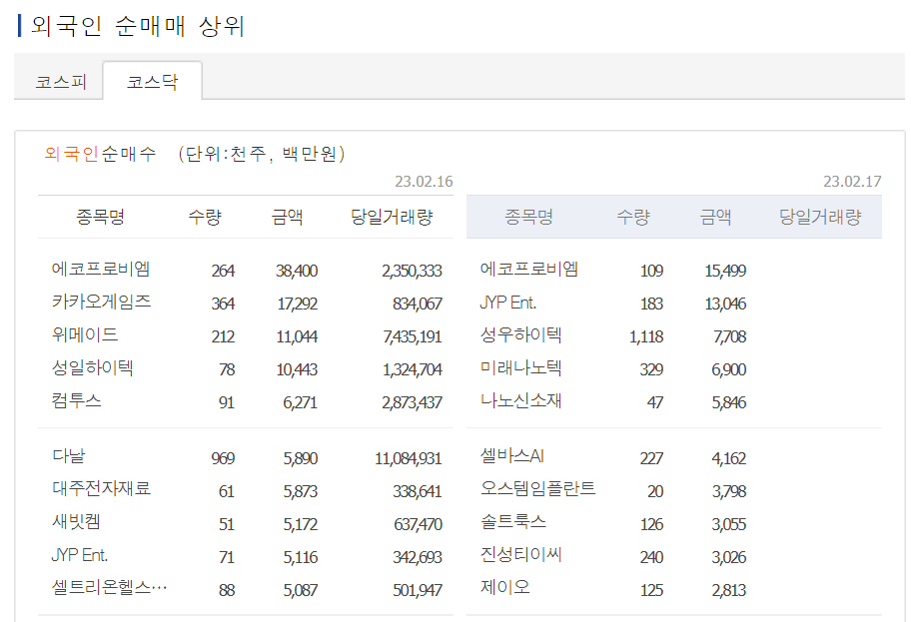The width and height of the screenshot is (914, 622).
Task: Click 수량 value 1,118
Action: tap(646, 336)
